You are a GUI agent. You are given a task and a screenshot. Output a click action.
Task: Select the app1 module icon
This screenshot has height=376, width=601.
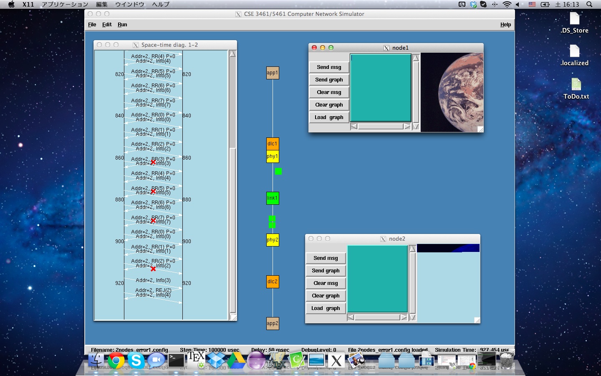tap(273, 73)
